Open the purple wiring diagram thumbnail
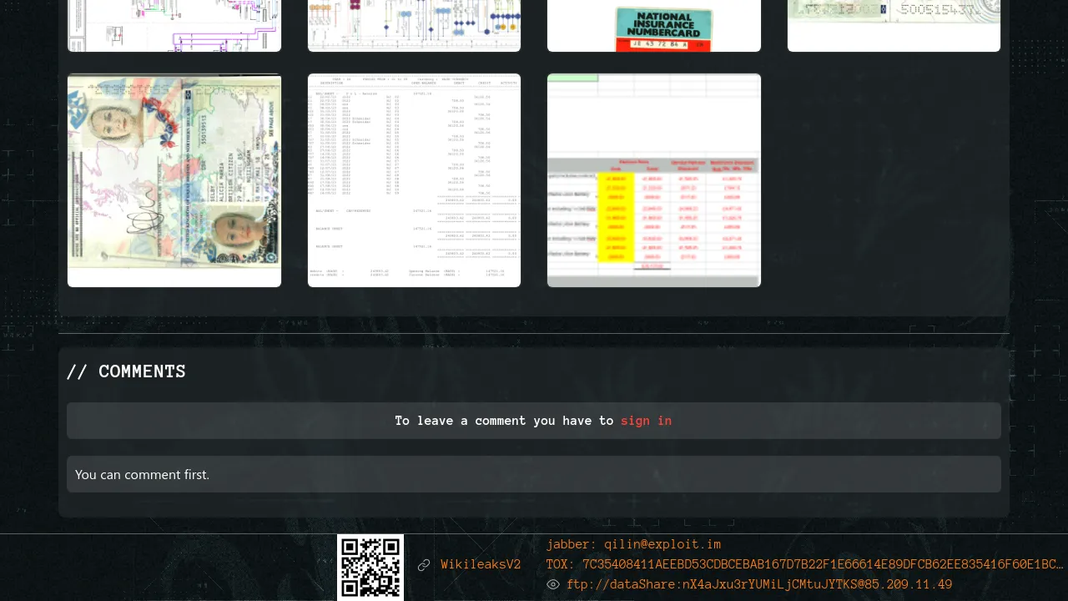This screenshot has width=1068, height=601. (x=174, y=26)
